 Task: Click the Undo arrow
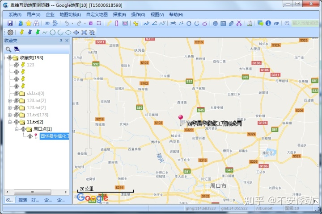[67, 23]
